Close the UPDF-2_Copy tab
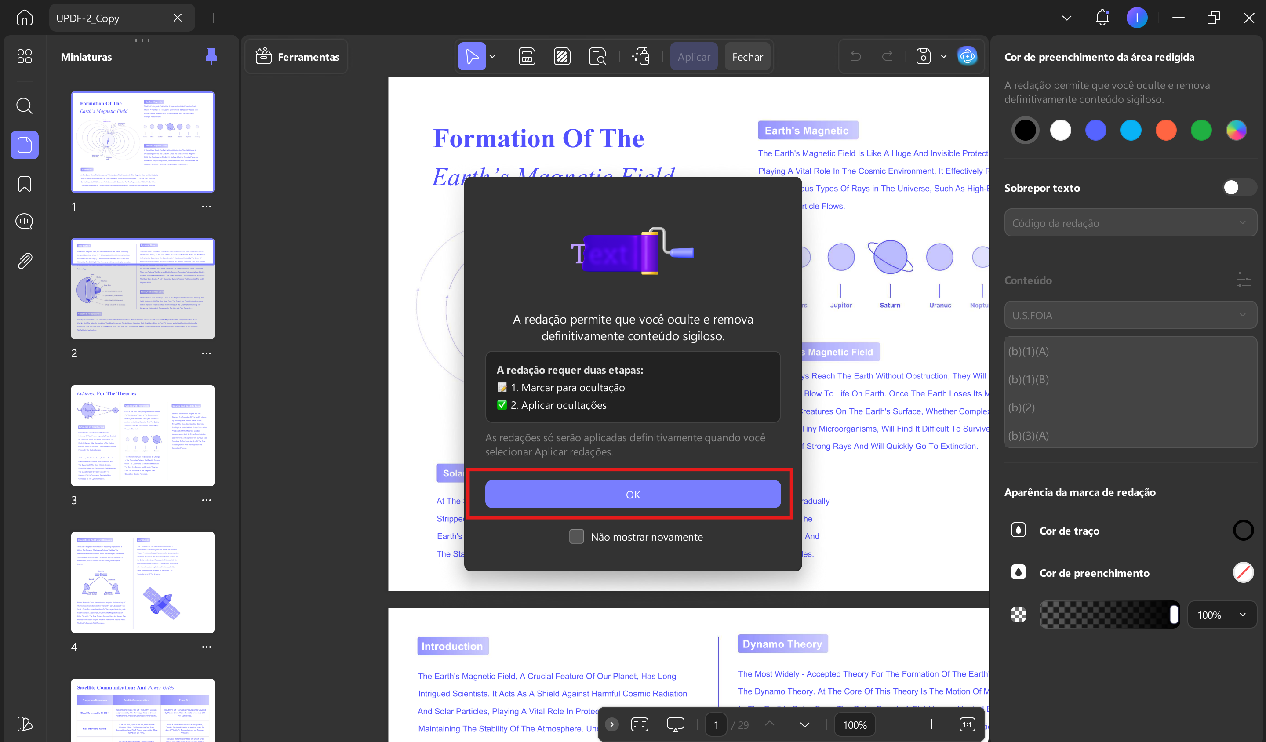This screenshot has width=1266, height=742. [177, 18]
